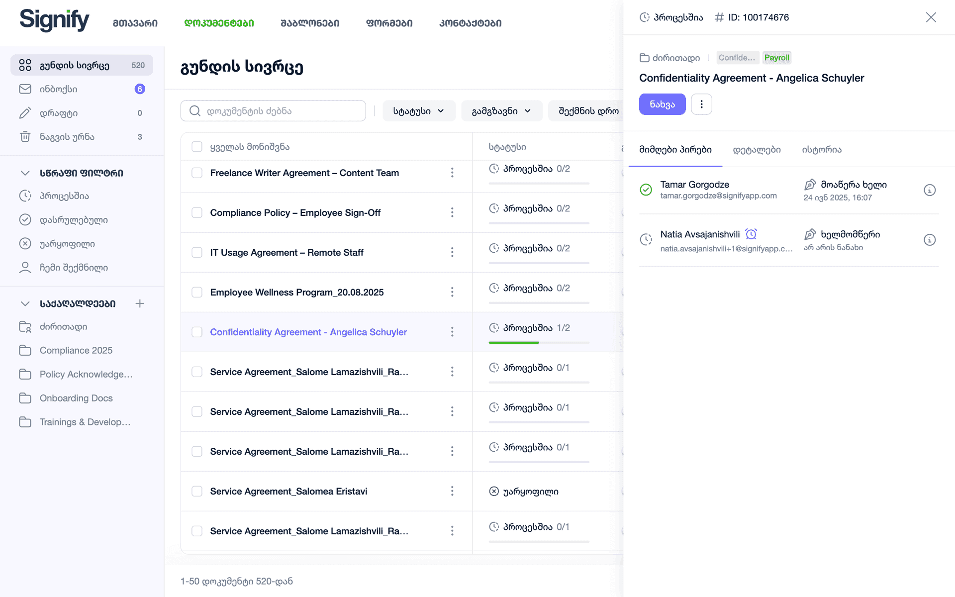Click the ნახვა button

pyautogui.click(x=662, y=104)
